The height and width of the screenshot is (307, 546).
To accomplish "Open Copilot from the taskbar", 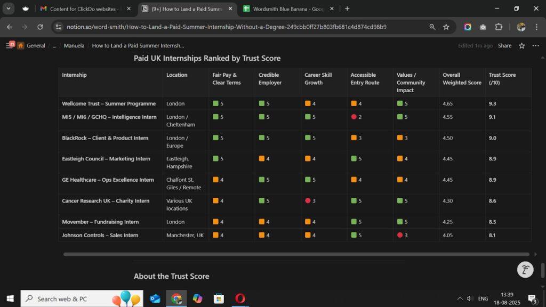I will click(197, 298).
